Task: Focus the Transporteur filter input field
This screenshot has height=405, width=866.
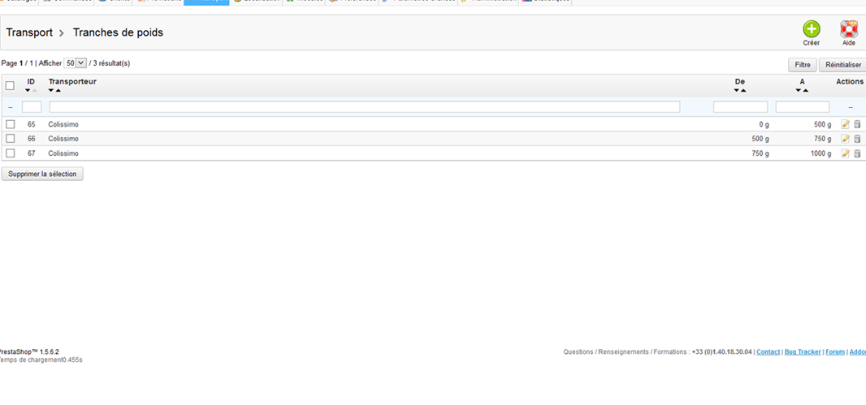Action: coord(365,107)
